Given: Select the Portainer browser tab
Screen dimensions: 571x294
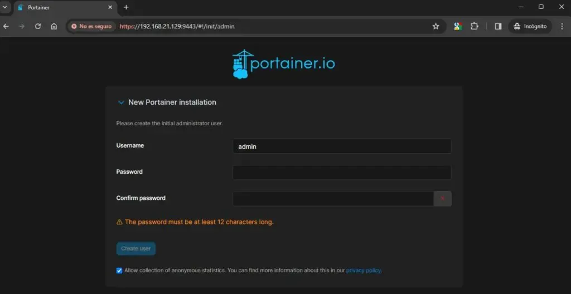Looking at the screenshot, I should (66, 7).
